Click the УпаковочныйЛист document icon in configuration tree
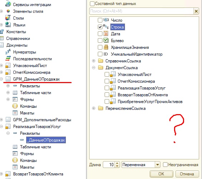The width and height of the screenshot is (202, 179). [x=8, y=65]
